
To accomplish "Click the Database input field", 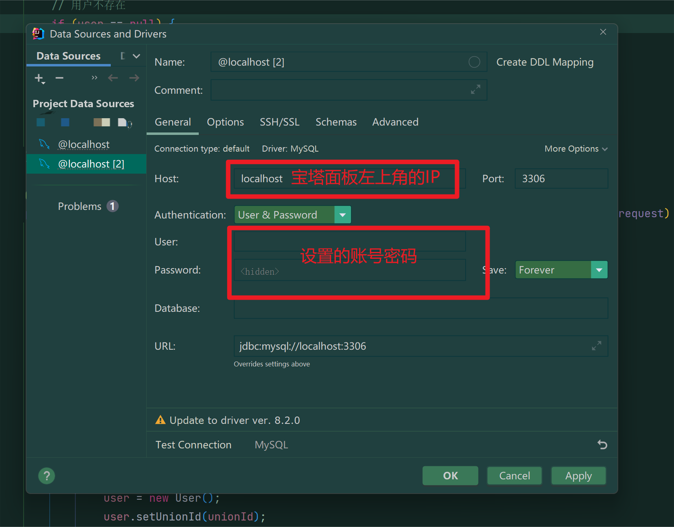I will click(421, 308).
